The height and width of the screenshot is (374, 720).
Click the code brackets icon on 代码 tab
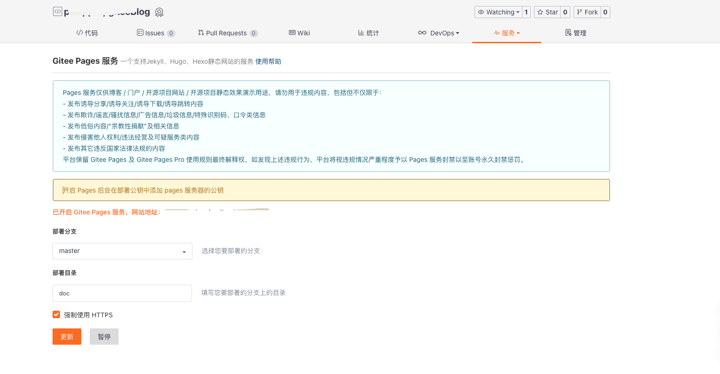click(x=79, y=33)
